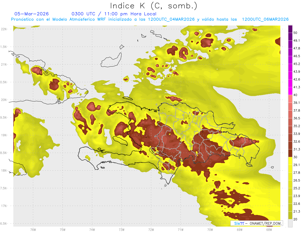Click the colorbar value "40"
This screenshot has width=302, height=233.
296,95
